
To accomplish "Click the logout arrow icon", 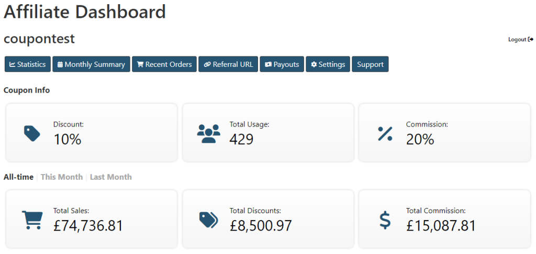I will click(531, 39).
